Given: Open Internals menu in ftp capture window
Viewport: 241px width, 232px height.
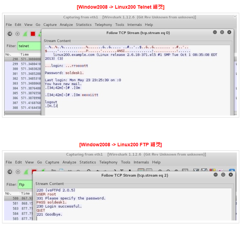Looking at the screenshot, I should pos(141,162).
